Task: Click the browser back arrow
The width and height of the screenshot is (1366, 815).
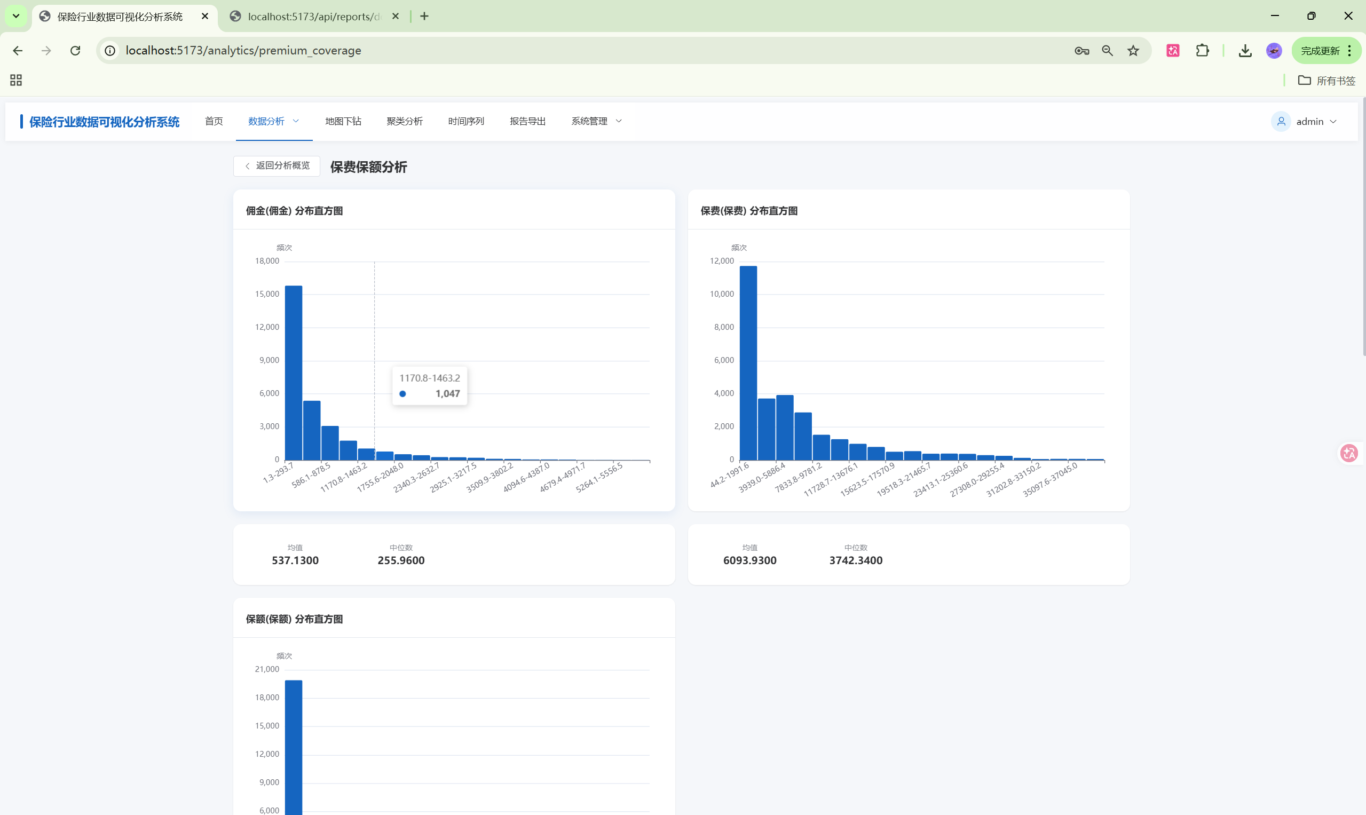Action: [x=18, y=51]
